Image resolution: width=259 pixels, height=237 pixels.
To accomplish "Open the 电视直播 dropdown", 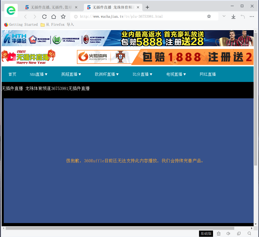I will [x=176, y=74].
